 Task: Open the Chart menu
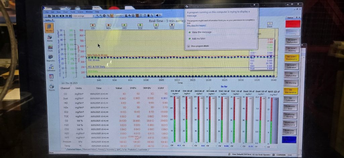click(x=65, y=12)
